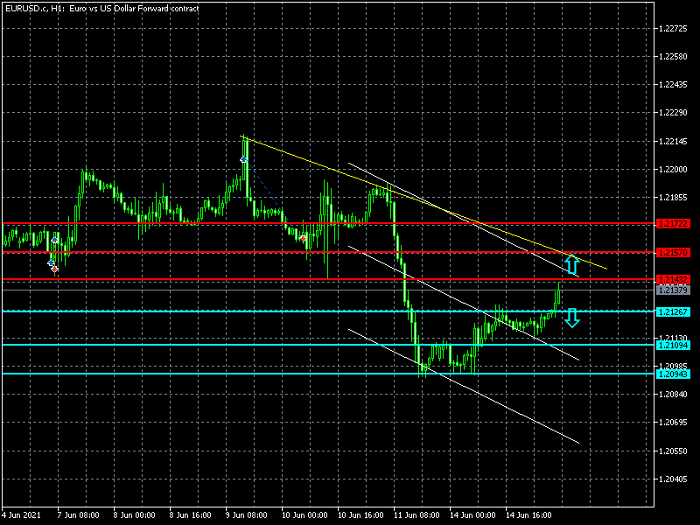700x525 pixels.
Task: Click the 1.20405 price axis value
Action: (673, 479)
